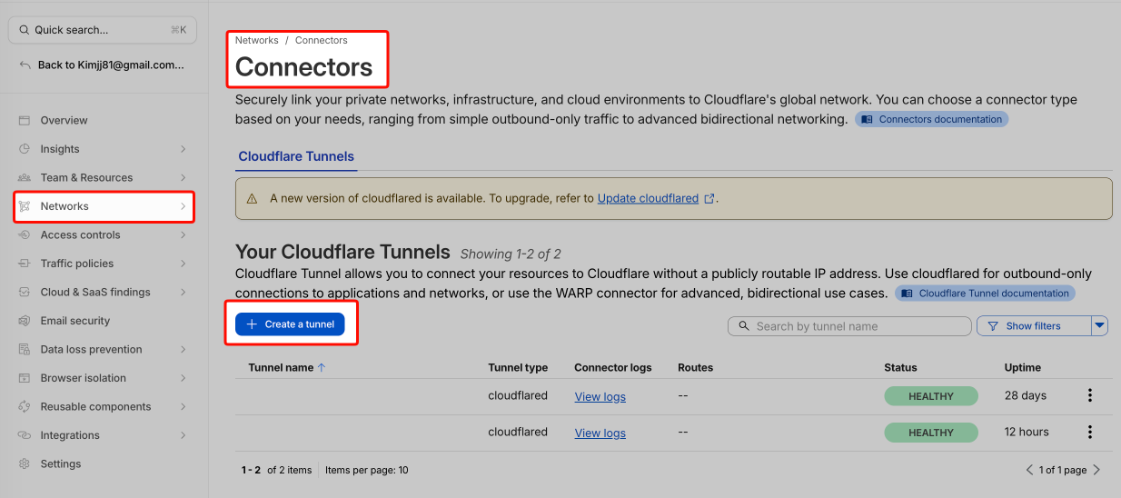Click the Create a tunnel button
This screenshot has width=1121, height=498.
(x=290, y=324)
